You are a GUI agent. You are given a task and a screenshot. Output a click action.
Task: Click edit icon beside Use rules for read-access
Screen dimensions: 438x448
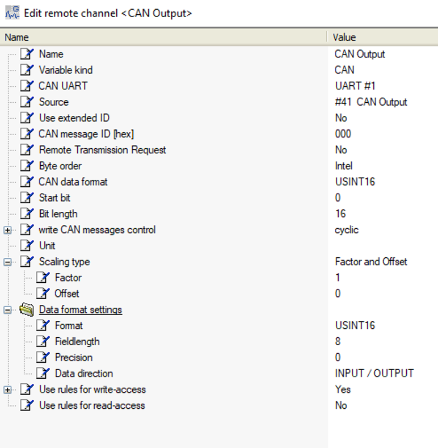27,405
